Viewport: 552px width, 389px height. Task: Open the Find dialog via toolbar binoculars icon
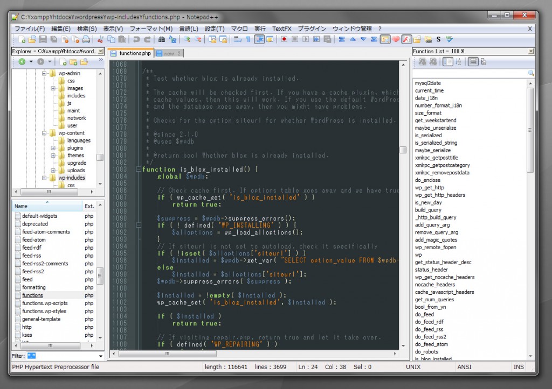162,39
